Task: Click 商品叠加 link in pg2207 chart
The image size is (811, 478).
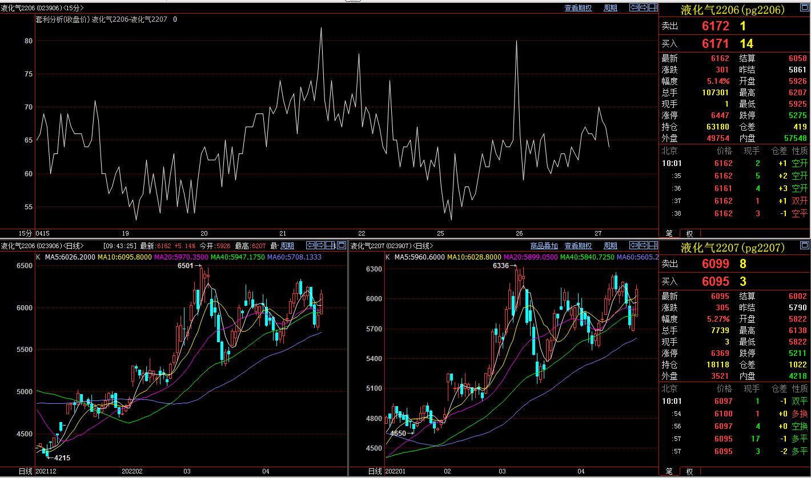Action: click(x=544, y=246)
